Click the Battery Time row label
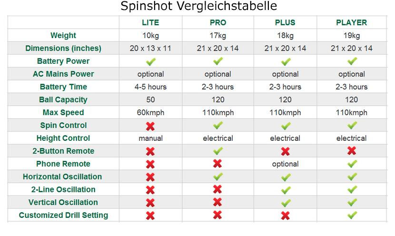The height and width of the screenshot is (236, 395). (63, 87)
